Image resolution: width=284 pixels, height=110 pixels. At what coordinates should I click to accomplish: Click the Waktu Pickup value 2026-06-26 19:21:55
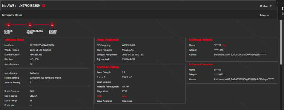point(41,50)
